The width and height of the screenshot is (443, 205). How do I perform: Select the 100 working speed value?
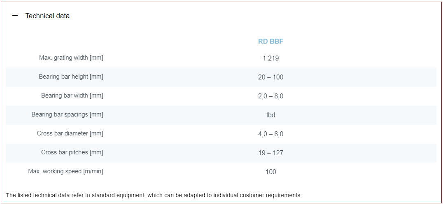click(x=270, y=172)
